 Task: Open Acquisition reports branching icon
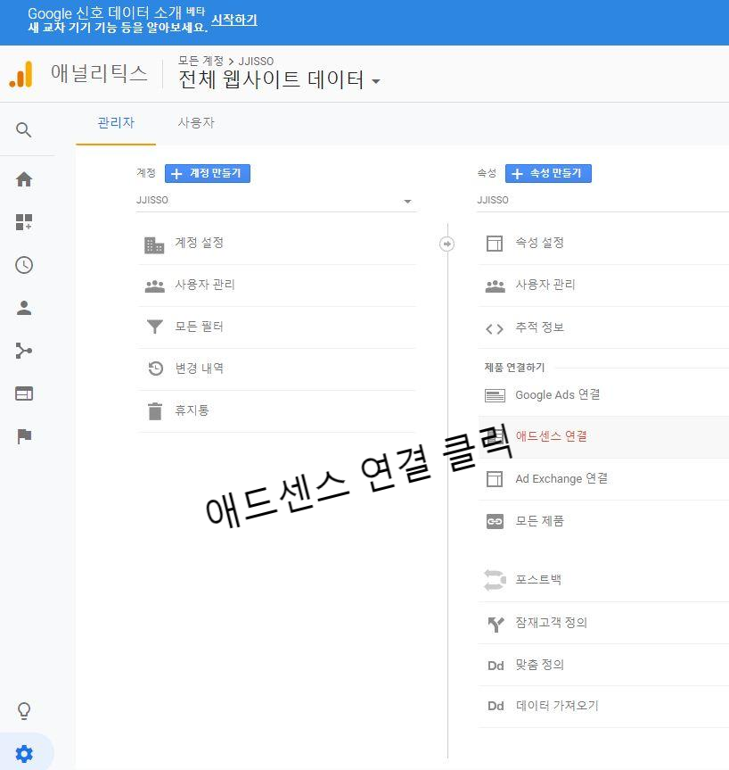coord(24,351)
